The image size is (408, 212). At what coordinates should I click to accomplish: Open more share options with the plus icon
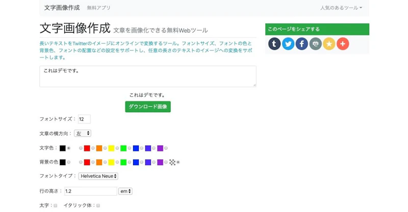tap(343, 44)
